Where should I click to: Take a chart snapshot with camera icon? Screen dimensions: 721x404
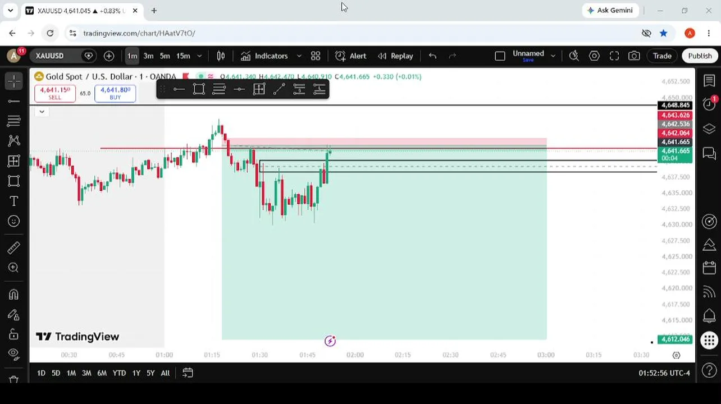634,56
